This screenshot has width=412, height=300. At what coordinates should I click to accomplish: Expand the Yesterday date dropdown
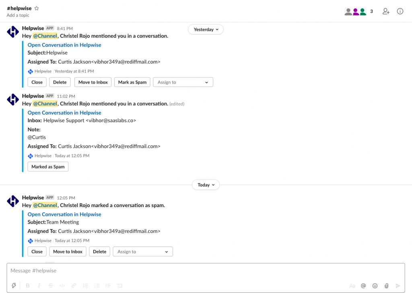click(206, 29)
